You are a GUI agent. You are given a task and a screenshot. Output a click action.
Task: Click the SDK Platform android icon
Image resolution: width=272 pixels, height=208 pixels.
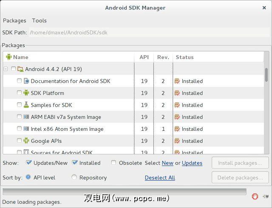point(26,93)
